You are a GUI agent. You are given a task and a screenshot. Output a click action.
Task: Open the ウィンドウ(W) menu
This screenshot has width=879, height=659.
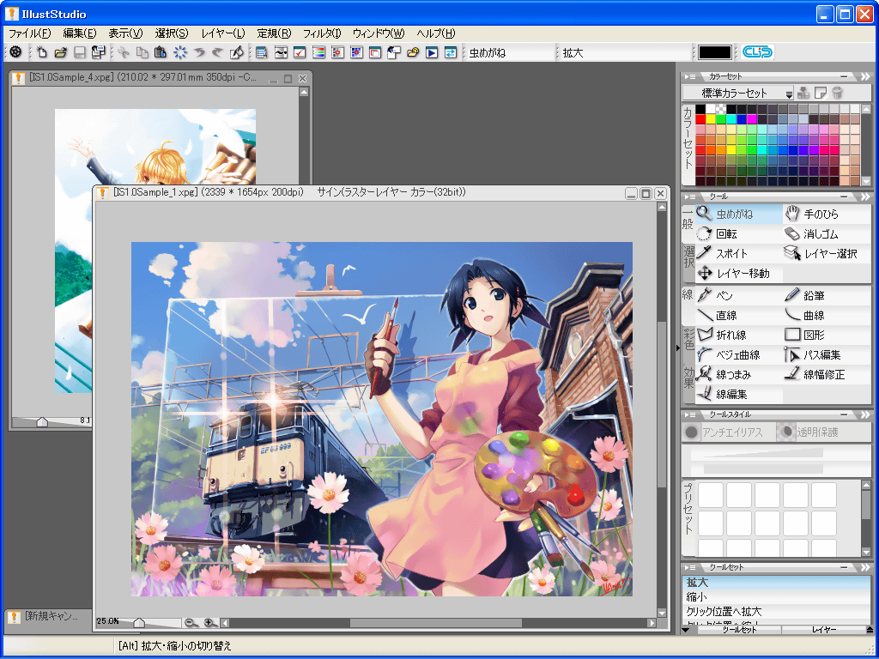[379, 33]
